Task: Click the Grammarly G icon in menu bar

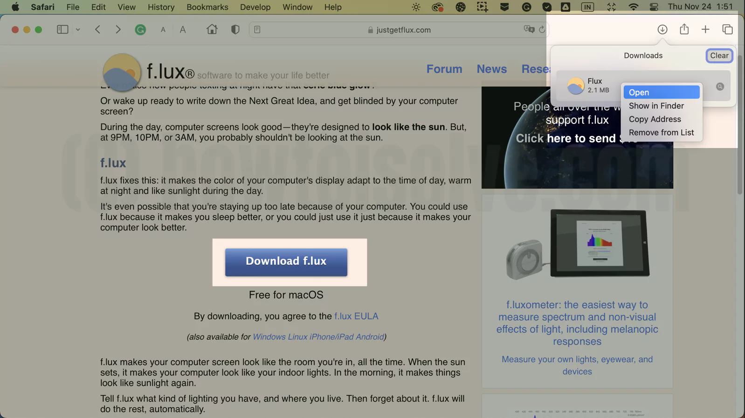Action: point(527,7)
